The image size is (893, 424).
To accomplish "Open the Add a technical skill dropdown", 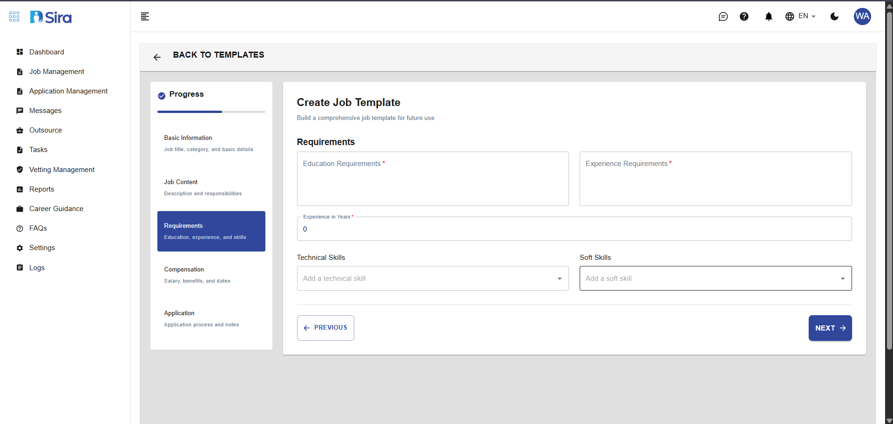I will (x=559, y=278).
